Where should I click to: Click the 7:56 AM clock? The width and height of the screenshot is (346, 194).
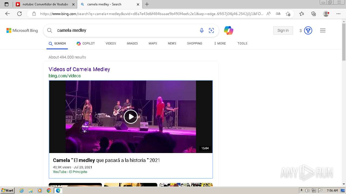click(332, 190)
